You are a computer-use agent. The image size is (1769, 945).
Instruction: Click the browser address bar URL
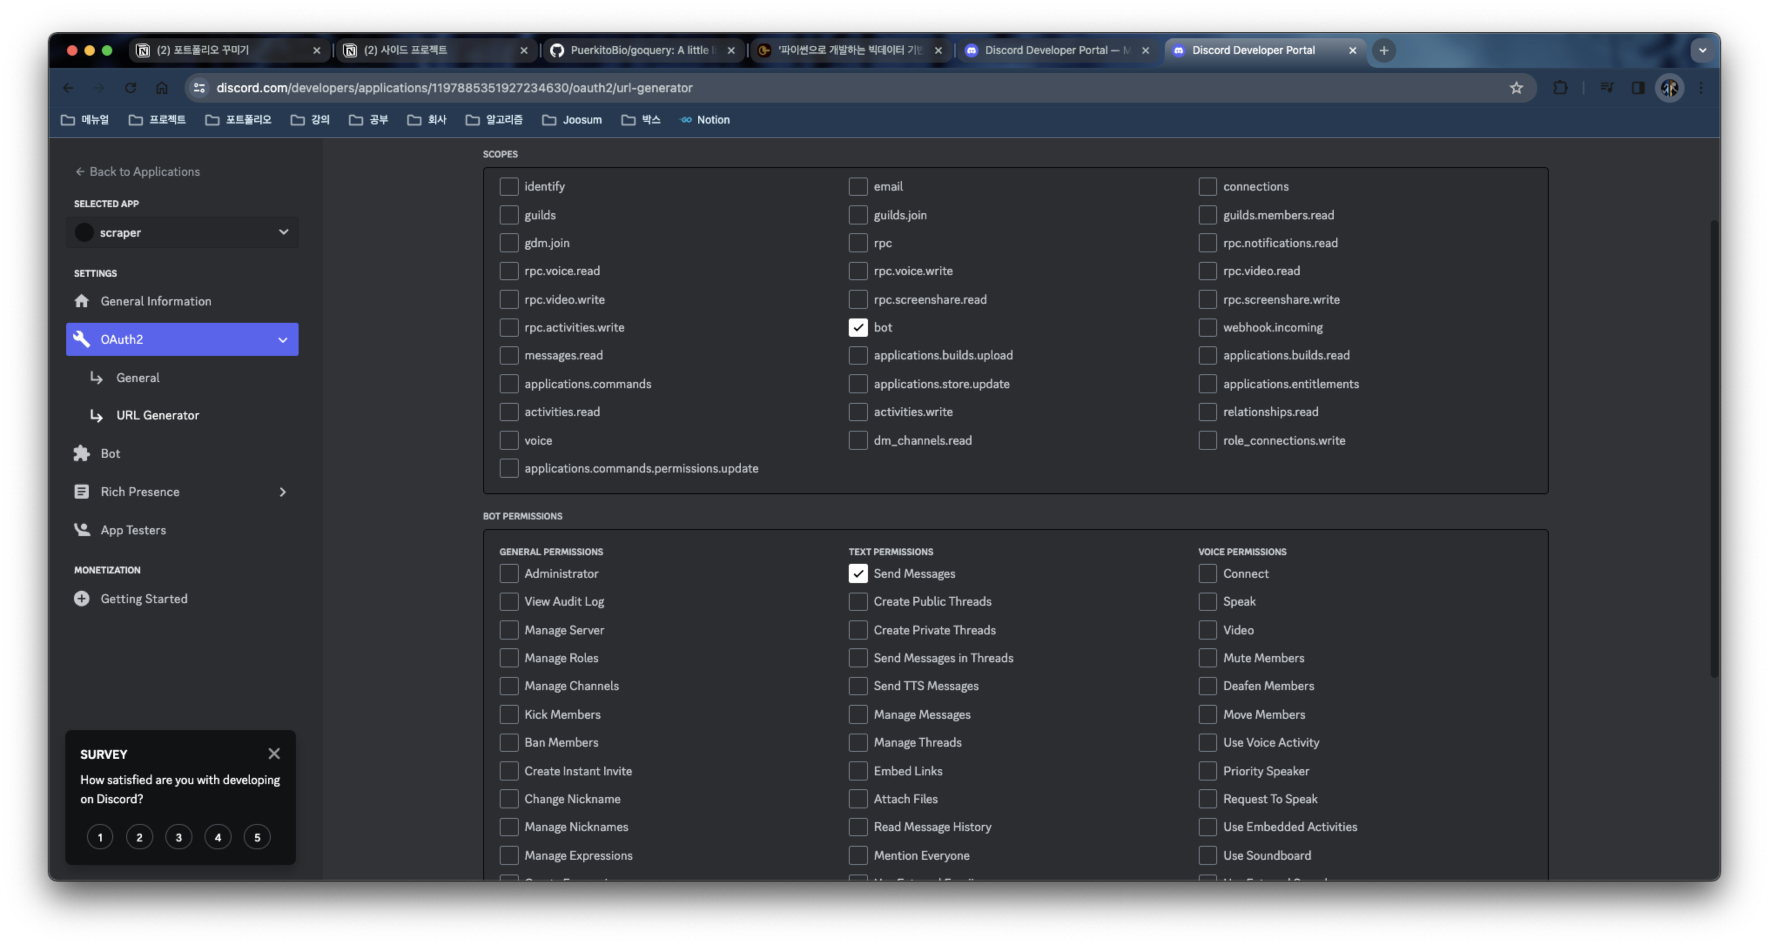click(x=453, y=88)
